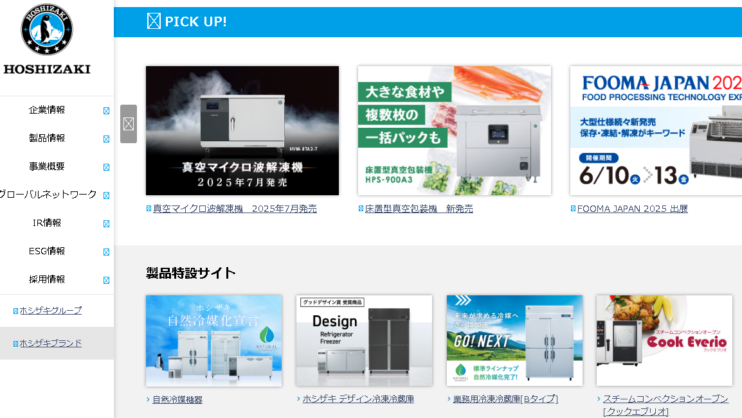Image resolution: width=742 pixels, height=418 pixels.
Task: Open the 自然冷媒機器 link
Action: point(177,399)
